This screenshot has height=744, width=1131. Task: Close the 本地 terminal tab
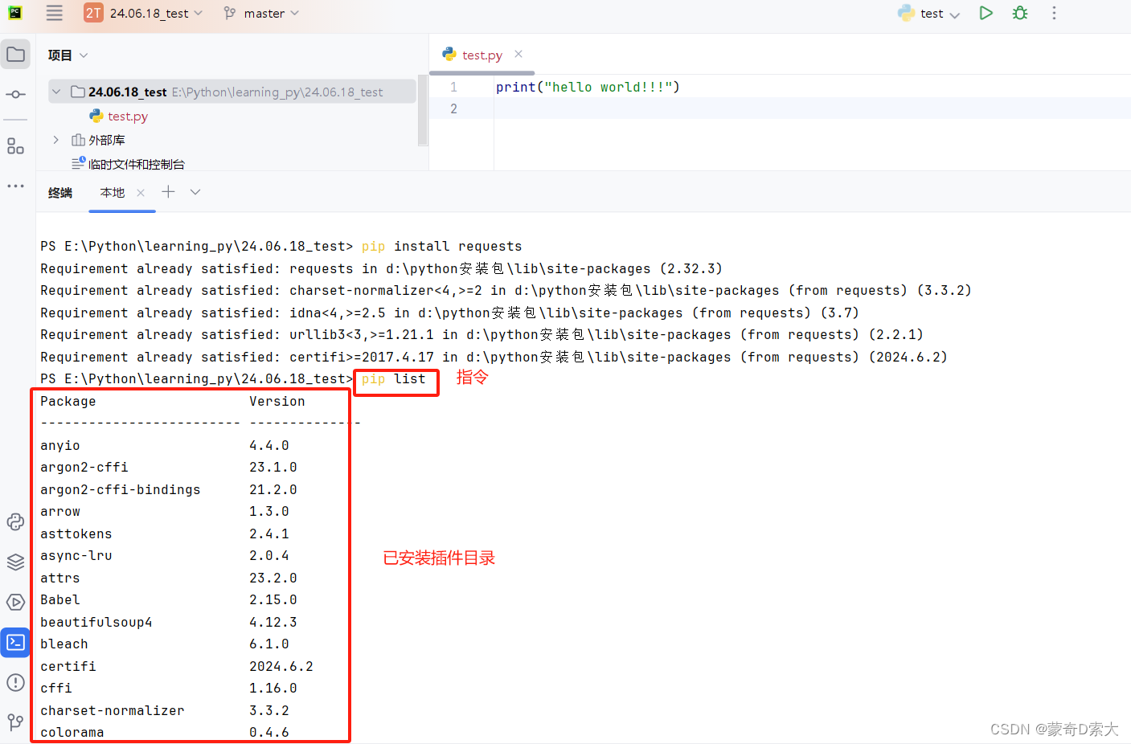[x=141, y=193]
